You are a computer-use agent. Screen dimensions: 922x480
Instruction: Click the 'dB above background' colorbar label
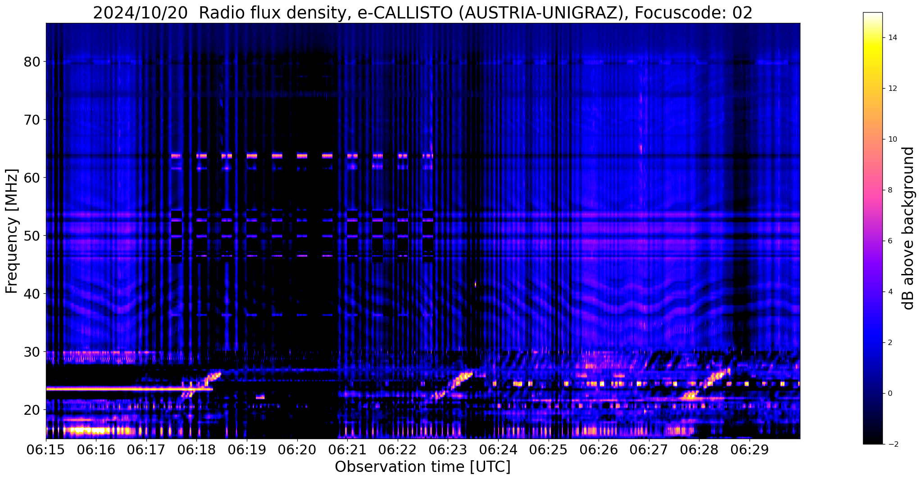[908, 228]
